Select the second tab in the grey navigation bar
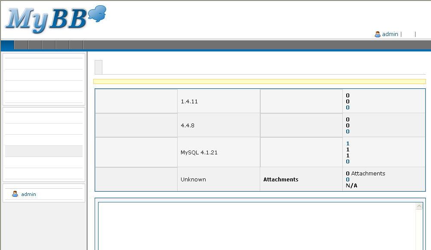The width and height of the screenshot is (431, 250). click(x=21, y=45)
